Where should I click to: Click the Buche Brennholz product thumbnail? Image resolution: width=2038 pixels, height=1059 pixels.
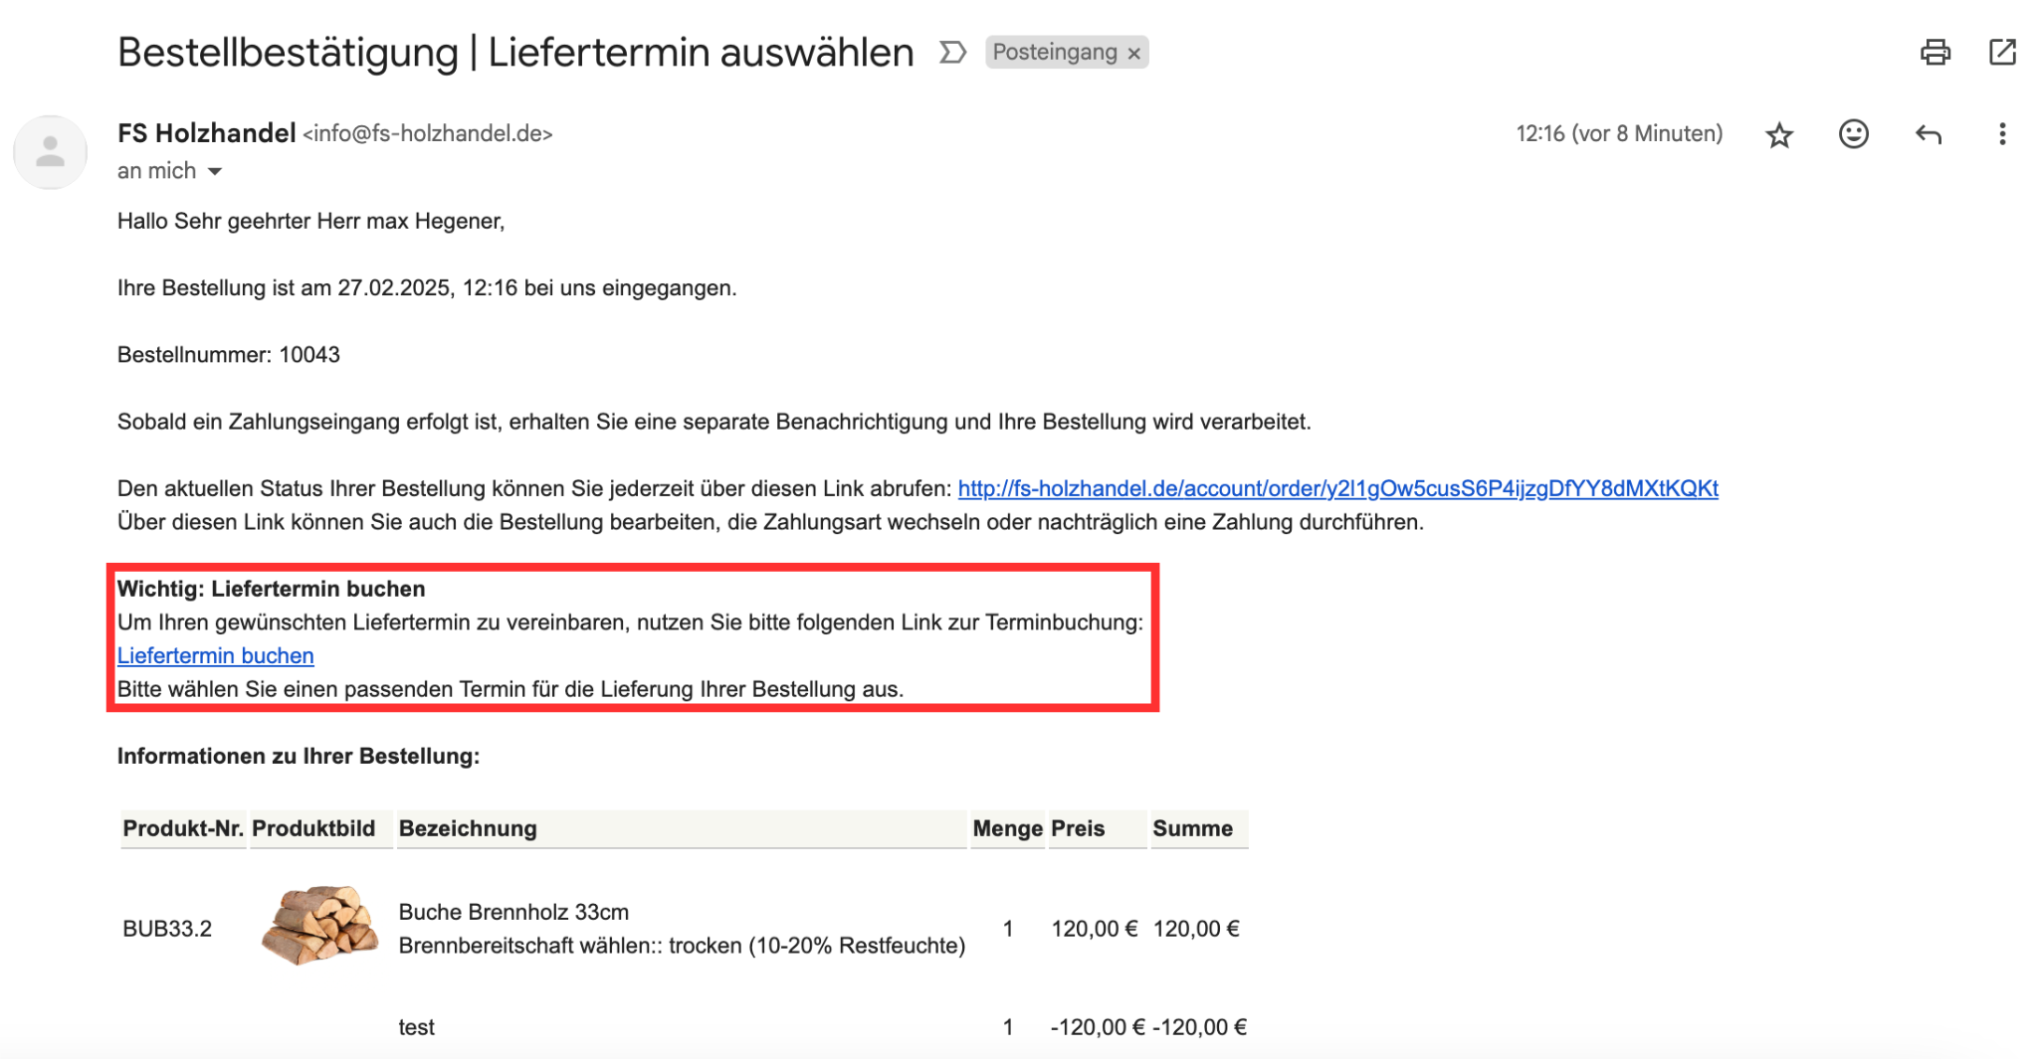pyautogui.click(x=318, y=926)
